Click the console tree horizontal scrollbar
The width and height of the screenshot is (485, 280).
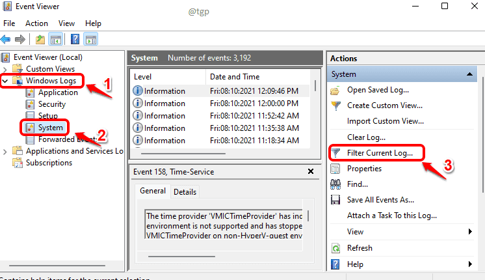[57, 266]
